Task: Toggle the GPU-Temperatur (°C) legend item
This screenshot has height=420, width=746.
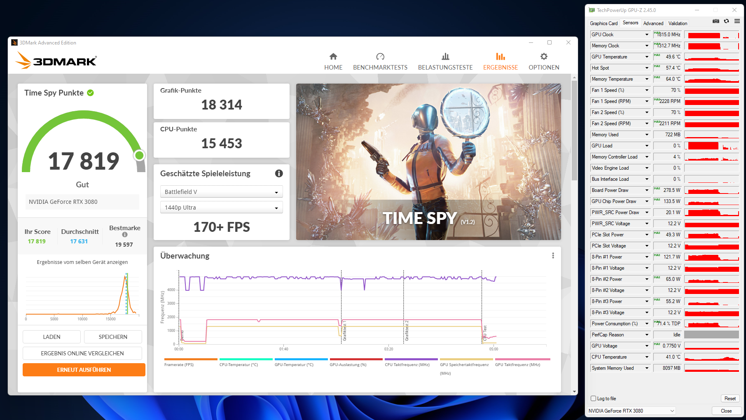Action: [301, 362]
